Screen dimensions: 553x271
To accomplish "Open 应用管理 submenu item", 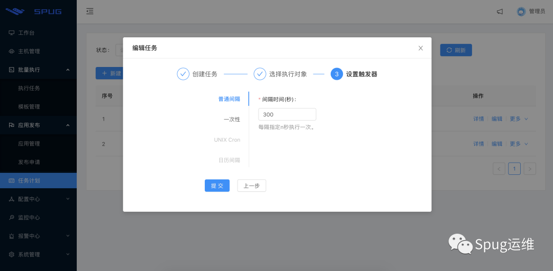I will 38,144.
